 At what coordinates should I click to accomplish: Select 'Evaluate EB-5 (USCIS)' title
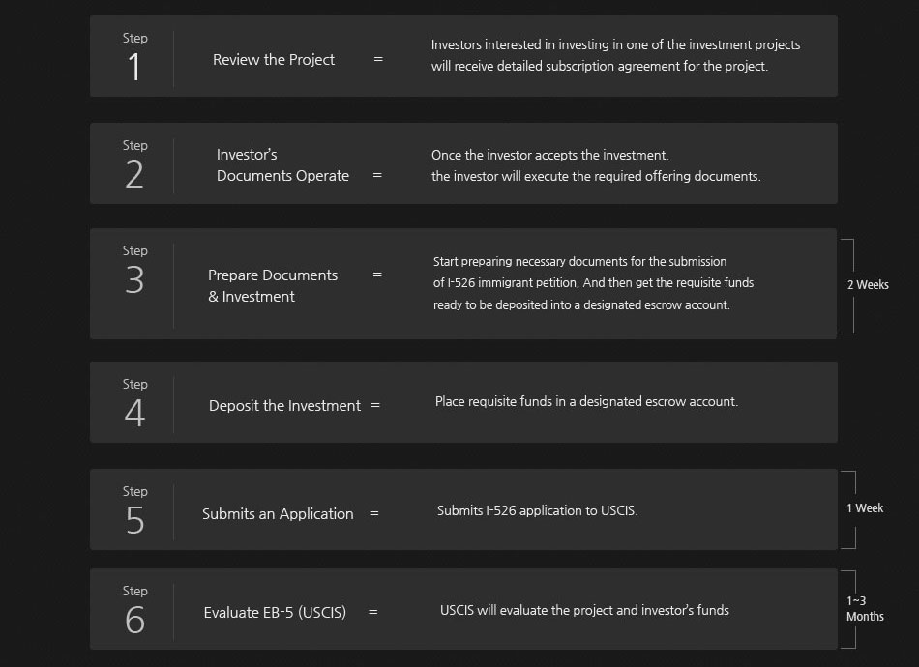tap(275, 613)
